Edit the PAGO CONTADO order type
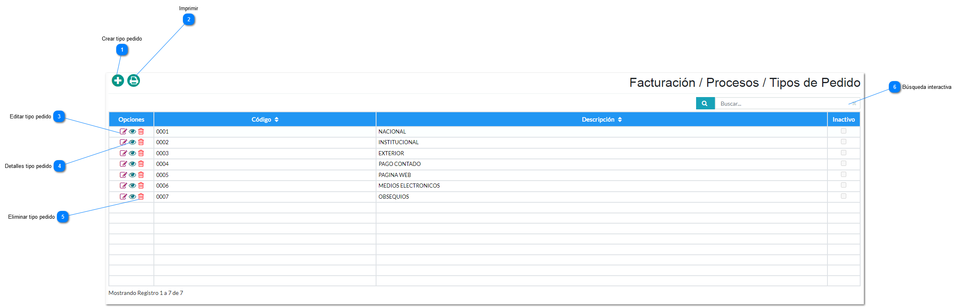The height and width of the screenshot is (308, 958). click(123, 164)
